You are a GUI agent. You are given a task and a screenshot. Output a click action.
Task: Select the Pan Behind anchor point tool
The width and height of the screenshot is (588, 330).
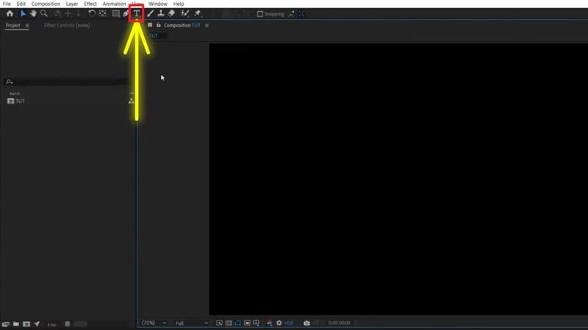102,13
